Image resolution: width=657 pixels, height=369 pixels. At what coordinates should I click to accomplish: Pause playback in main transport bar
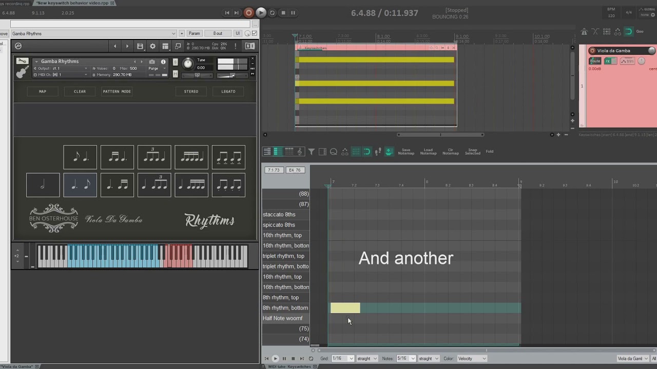[293, 13]
